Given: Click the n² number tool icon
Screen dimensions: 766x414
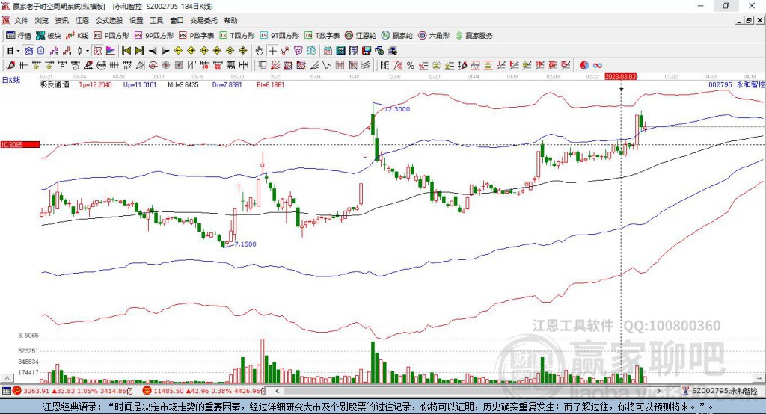Looking at the screenshot, I should pyautogui.click(x=127, y=65).
